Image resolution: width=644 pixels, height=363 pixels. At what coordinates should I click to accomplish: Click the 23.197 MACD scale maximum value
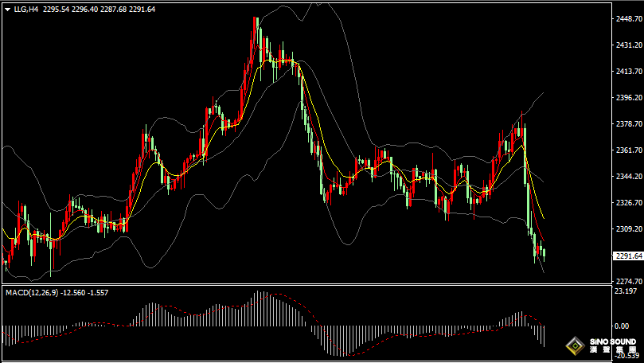[626, 291]
